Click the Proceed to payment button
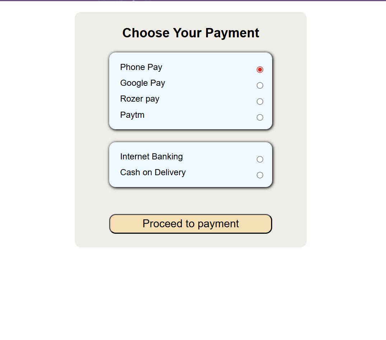The height and width of the screenshot is (340, 386). 190,223
